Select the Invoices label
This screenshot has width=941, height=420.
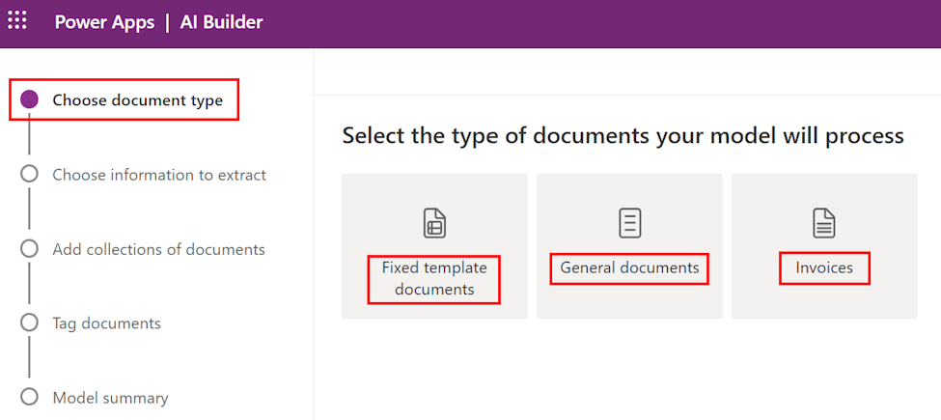coord(824,267)
